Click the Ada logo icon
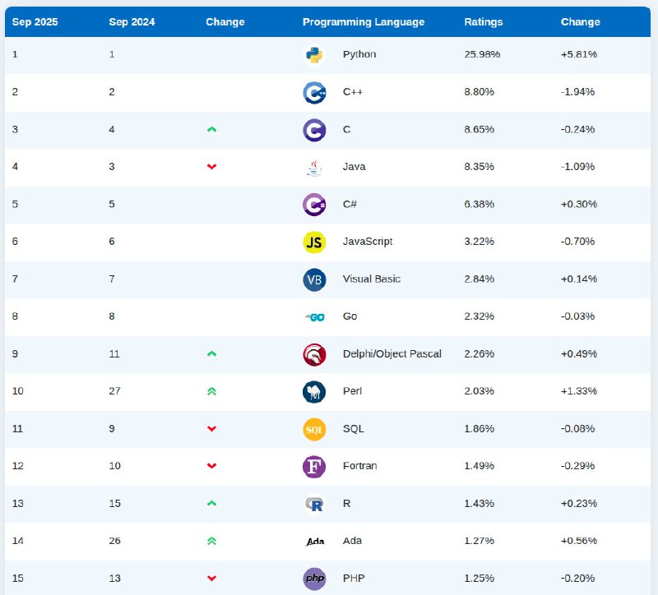 tap(315, 542)
